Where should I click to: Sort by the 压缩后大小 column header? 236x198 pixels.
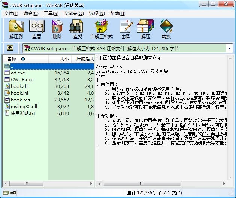(83, 59)
